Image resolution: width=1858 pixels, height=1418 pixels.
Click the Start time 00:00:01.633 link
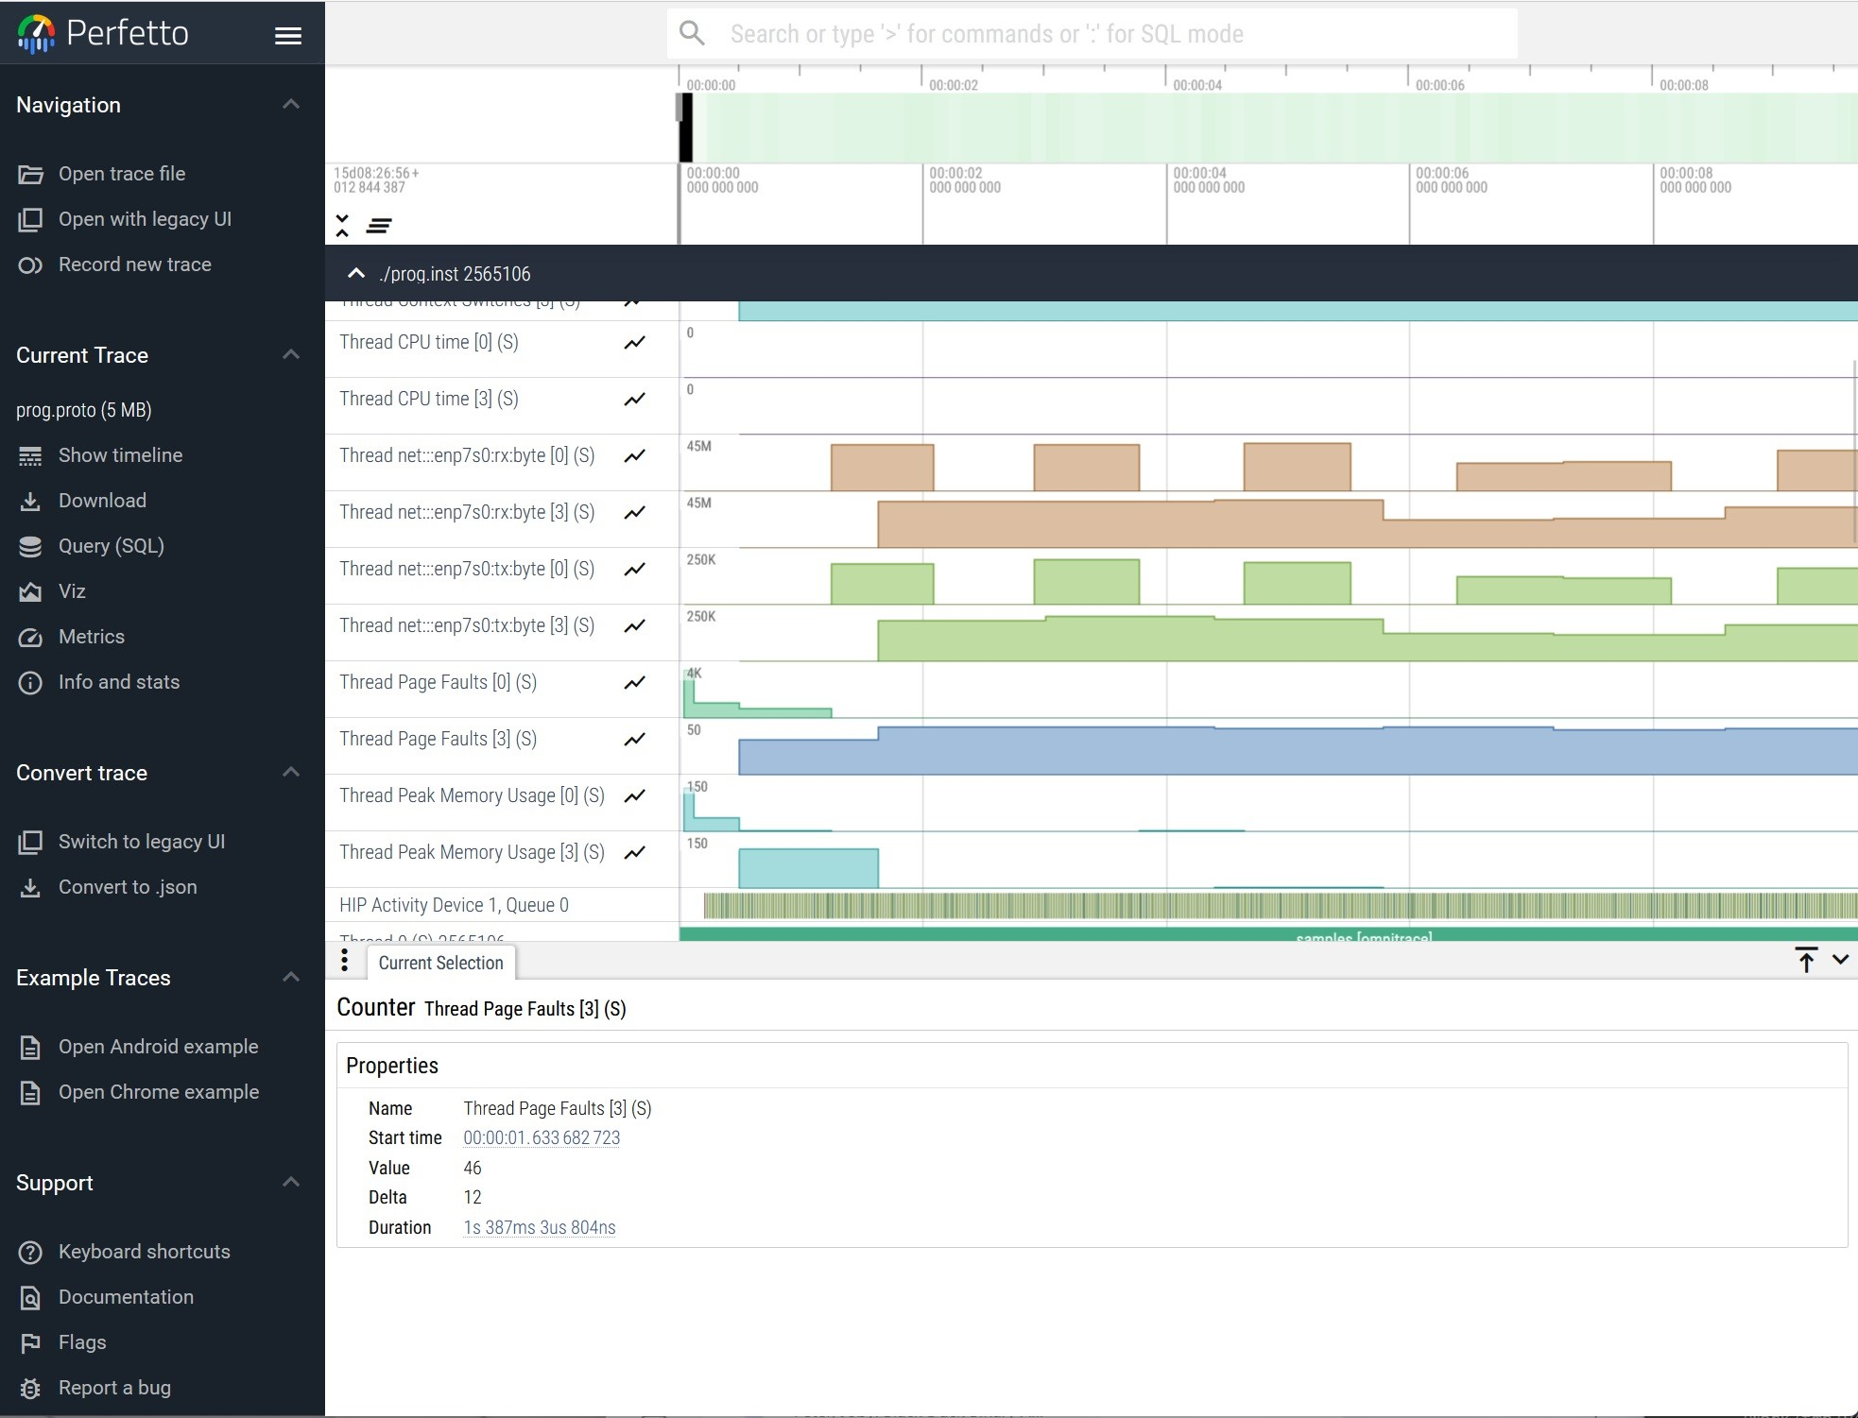click(x=542, y=1138)
